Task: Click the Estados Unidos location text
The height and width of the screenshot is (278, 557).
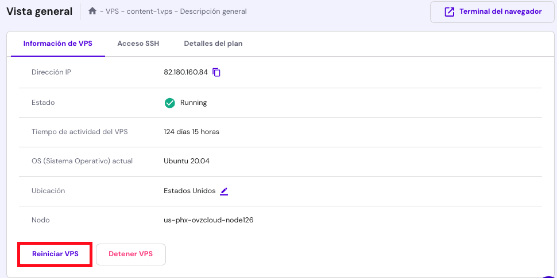Action: click(189, 191)
